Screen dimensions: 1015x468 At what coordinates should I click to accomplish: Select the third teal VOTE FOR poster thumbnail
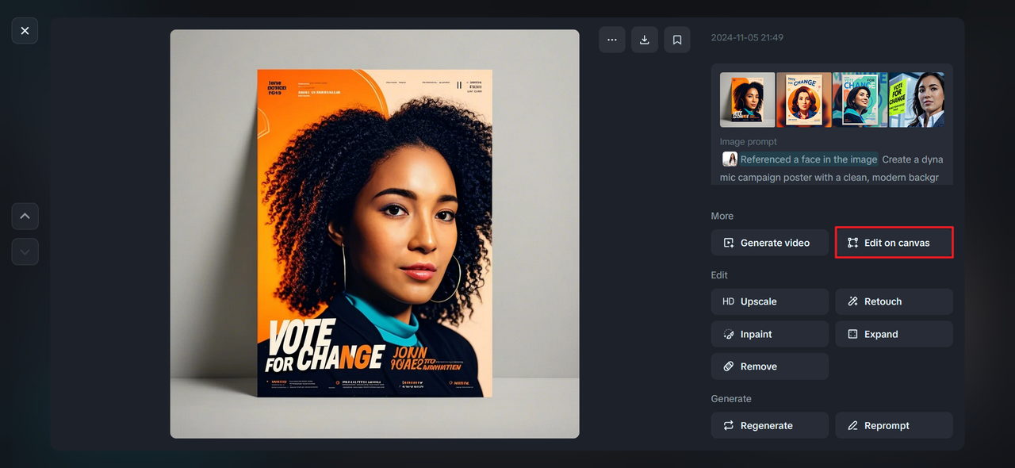click(860, 100)
